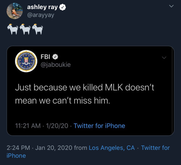
Task: Click the FBI account verified badge
Action: (55, 57)
